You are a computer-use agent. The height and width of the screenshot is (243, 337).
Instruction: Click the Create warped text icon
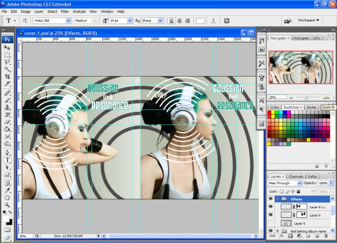coord(213,21)
